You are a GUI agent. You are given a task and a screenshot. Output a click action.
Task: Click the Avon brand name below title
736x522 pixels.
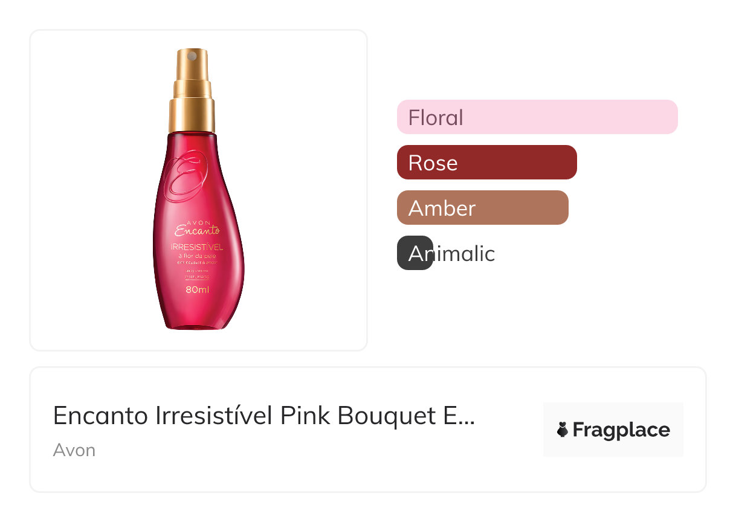74,450
